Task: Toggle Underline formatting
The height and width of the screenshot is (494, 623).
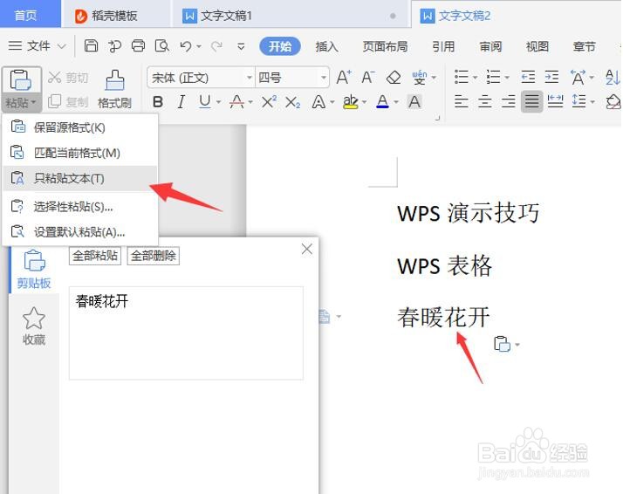Action: click(205, 102)
